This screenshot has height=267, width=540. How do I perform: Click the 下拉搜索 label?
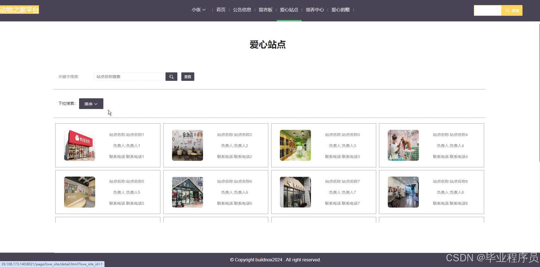(x=67, y=103)
